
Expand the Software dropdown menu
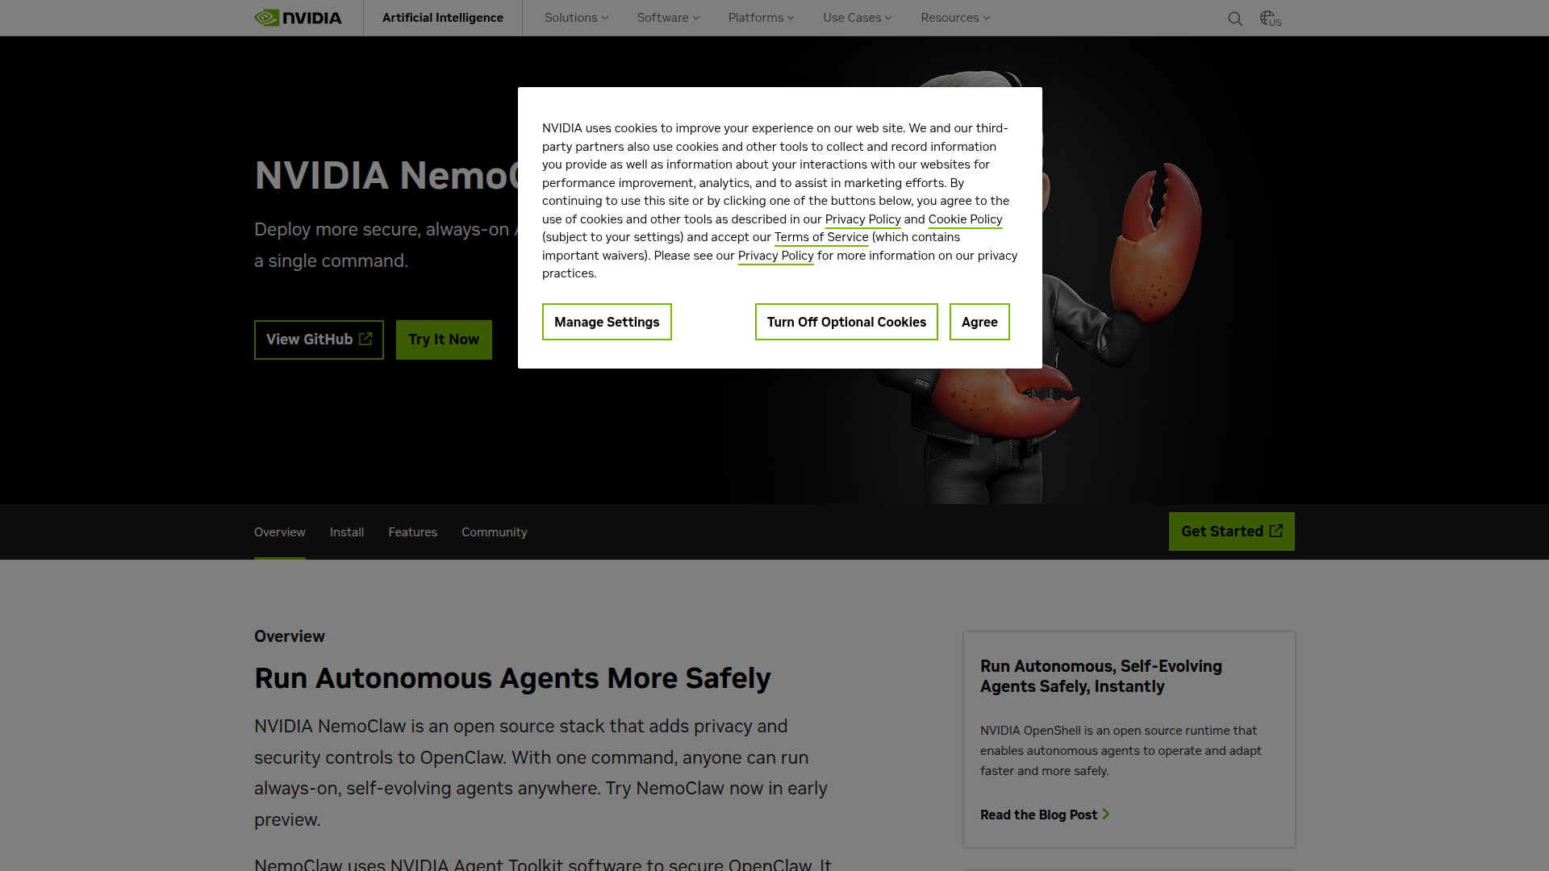click(x=668, y=18)
